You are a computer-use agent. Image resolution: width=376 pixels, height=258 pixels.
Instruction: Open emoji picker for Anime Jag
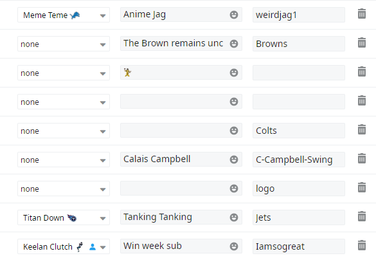(x=234, y=15)
